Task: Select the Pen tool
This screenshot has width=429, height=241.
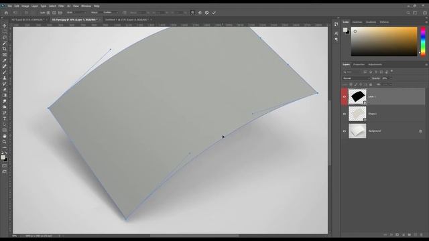Action: 5,113
